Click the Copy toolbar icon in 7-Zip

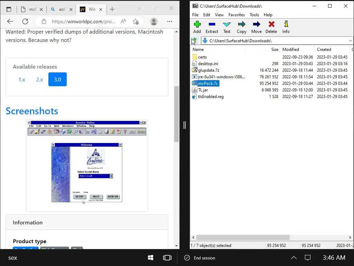242,27
